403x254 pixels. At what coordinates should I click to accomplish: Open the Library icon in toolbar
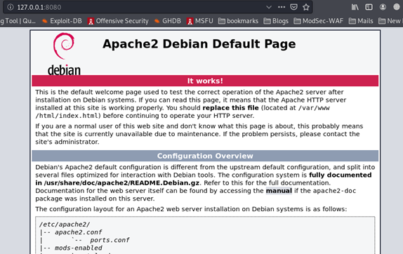[355, 7]
